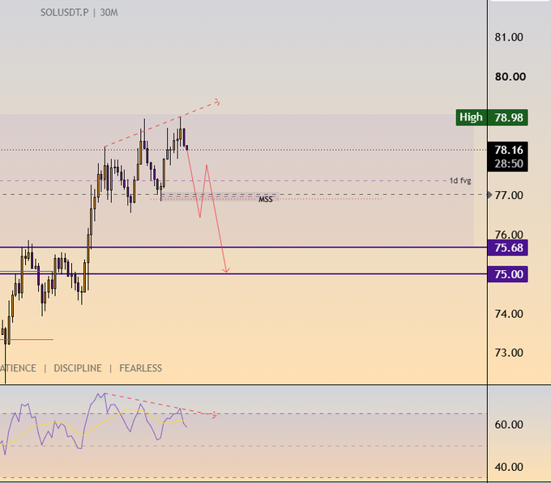The height and width of the screenshot is (483, 551).
Task: Click the 75.00 horizontal line price tag
Action: (507, 274)
